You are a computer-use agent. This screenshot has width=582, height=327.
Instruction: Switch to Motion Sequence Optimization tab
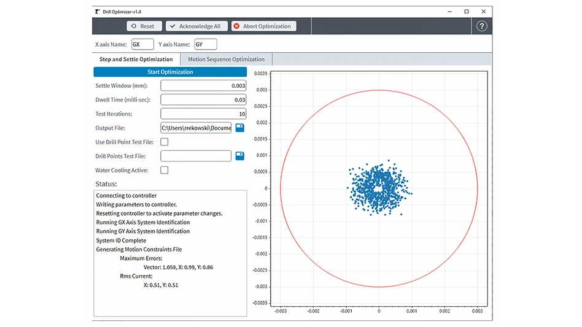226,60
